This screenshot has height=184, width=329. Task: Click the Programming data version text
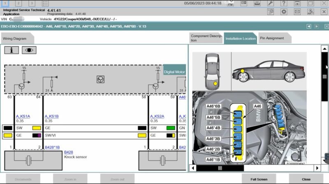[x=66, y=14]
